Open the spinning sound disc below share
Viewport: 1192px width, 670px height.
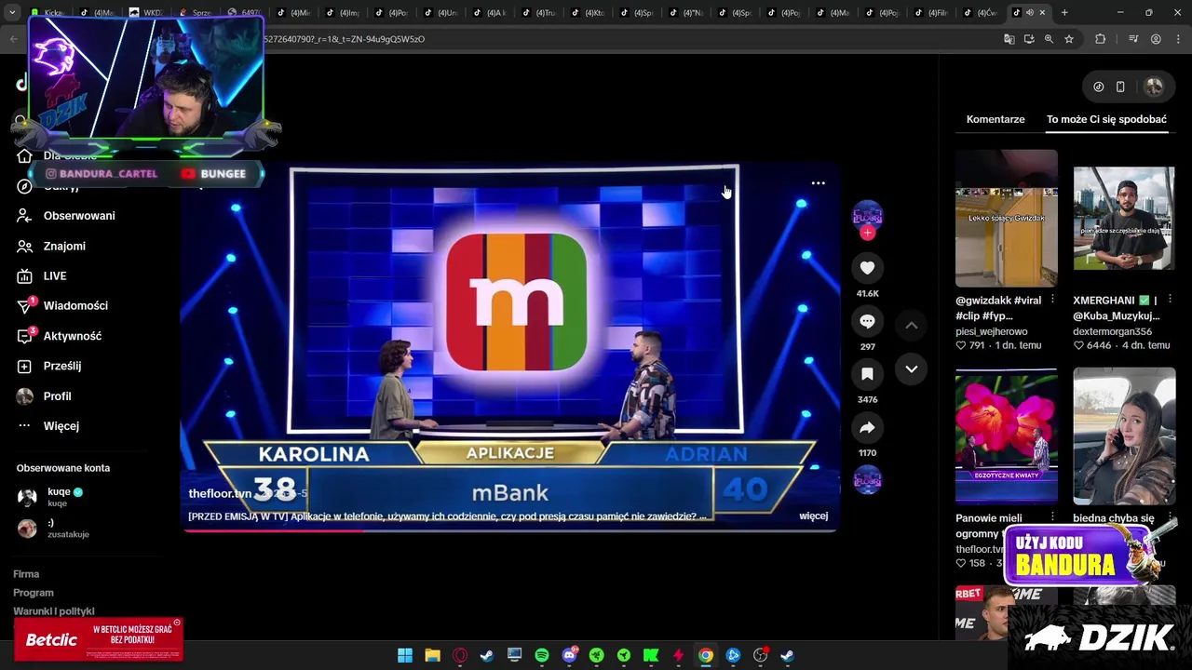click(x=867, y=480)
